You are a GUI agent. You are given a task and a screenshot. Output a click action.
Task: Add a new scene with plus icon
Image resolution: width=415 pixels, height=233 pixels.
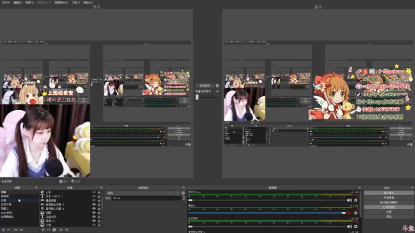point(4,230)
